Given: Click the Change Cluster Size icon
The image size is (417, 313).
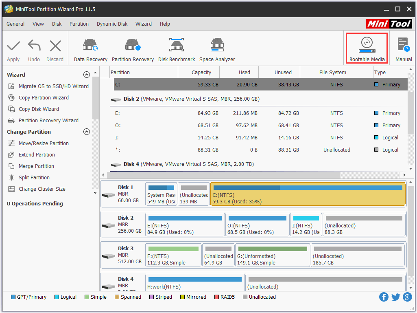Looking at the screenshot, I should pos(11,189).
